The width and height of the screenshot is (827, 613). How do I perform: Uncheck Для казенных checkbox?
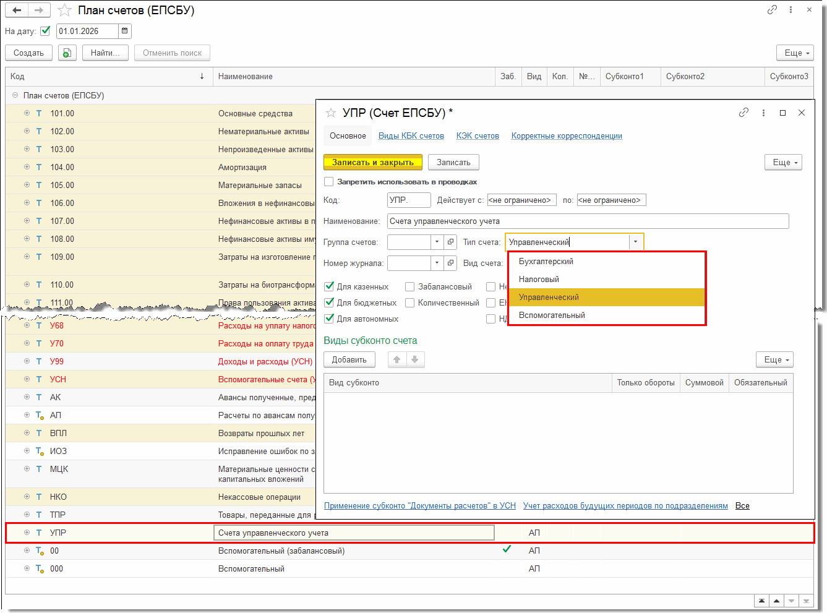click(329, 286)
